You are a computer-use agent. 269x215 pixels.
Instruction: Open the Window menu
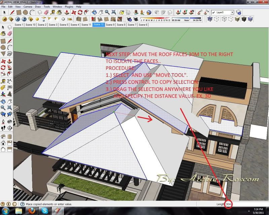(57, 7)
